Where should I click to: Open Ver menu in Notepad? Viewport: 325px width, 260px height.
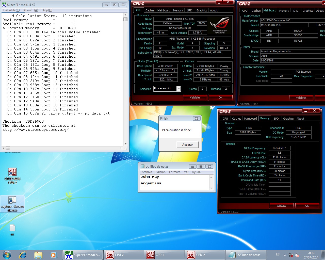(x=186, y=172)
